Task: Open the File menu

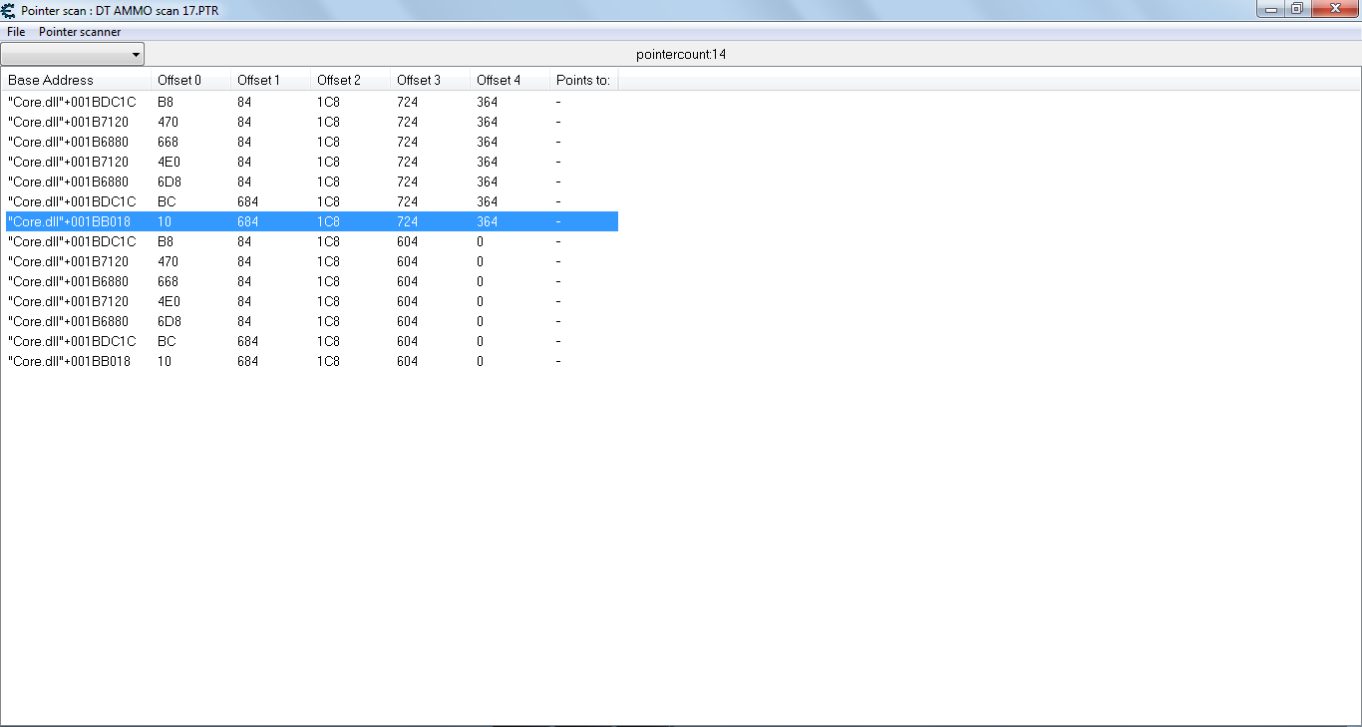Action: click(x=16, y=32)
